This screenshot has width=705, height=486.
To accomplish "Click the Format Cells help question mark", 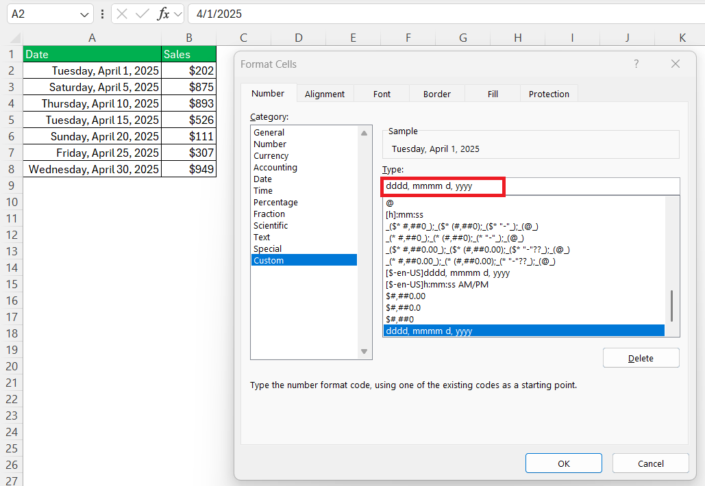I will click(x=636, y=64).
